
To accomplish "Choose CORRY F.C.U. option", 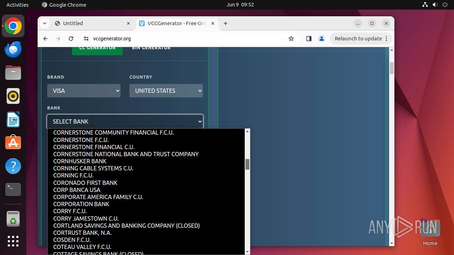I will [x=146, y=211].
